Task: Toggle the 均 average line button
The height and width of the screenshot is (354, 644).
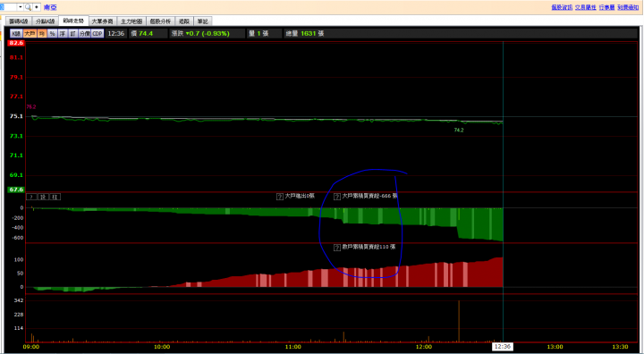Action: 41,34
